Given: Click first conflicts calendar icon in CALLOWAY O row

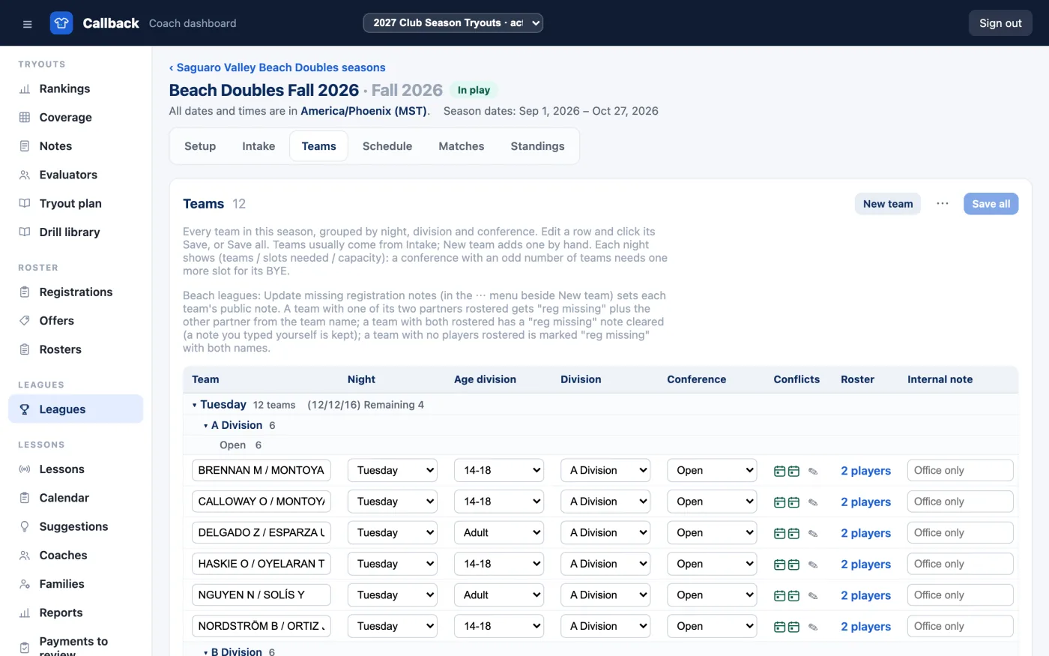Looking at the screenshot, I should point(779,502).
